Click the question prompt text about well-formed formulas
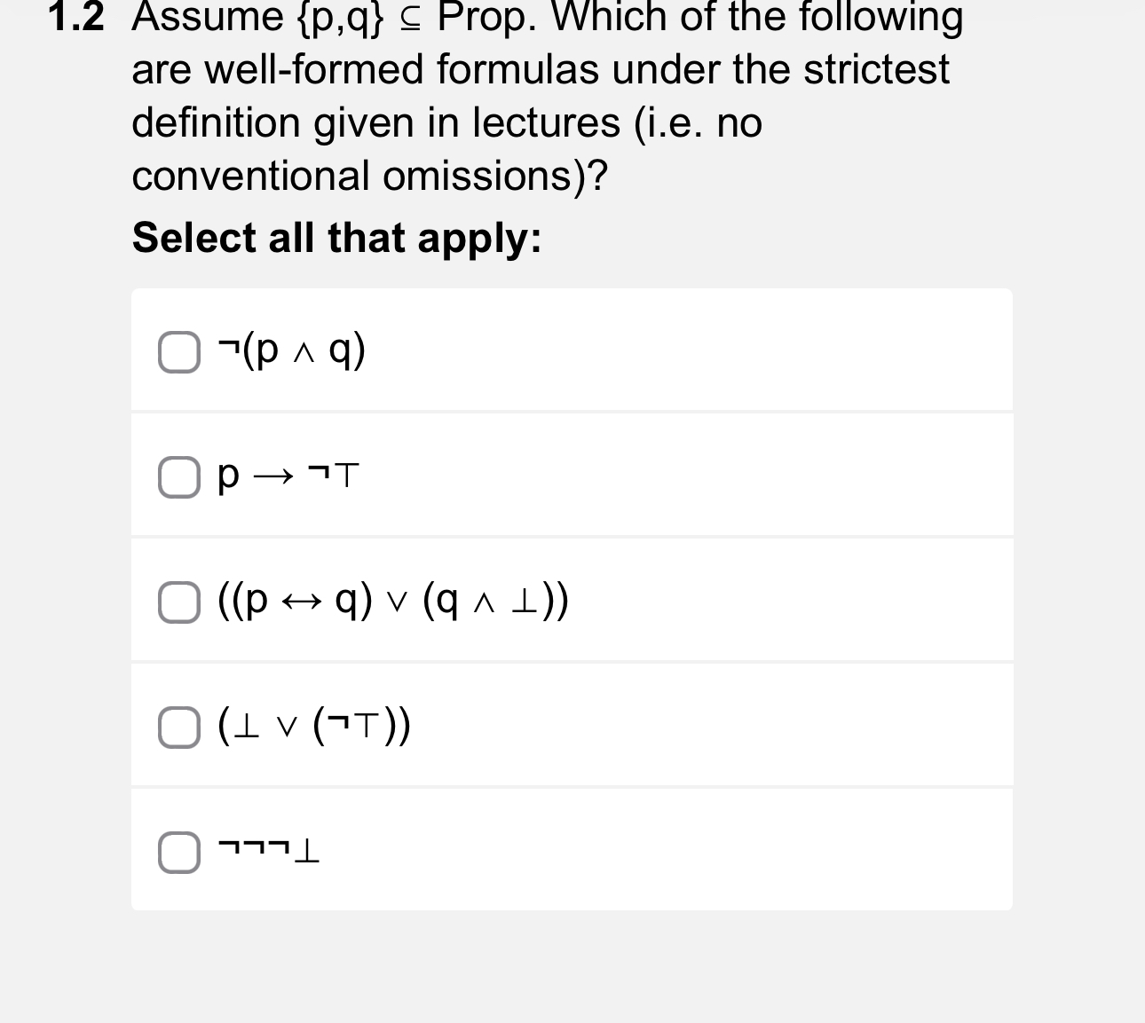This screenshot has width=1145, height=1023. (x=546, y=96)
